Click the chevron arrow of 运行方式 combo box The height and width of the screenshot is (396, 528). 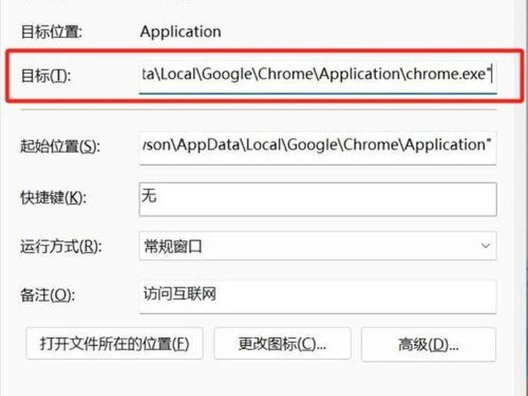(x=485, y=246)
